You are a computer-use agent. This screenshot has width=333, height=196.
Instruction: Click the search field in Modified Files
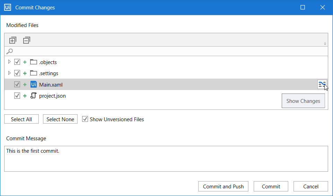click(166, 52)
